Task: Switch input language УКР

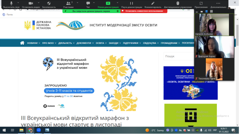Action: tap(215, 130)
